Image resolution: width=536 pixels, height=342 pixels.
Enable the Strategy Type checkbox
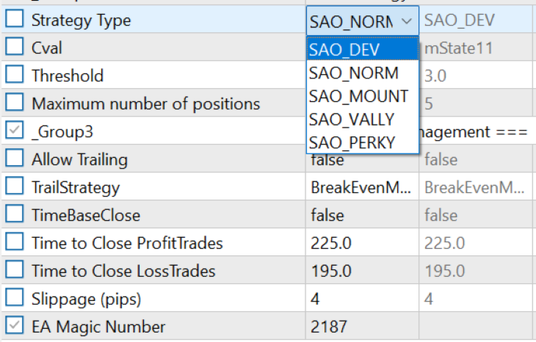pos(15,21)
